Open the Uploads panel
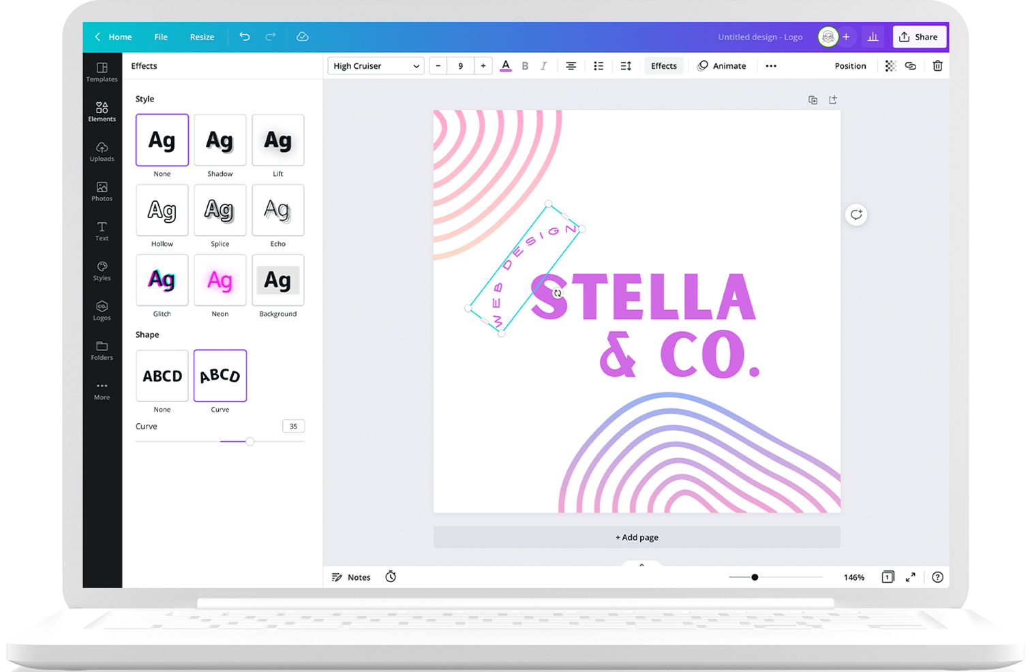1028x672 pixels. click(x=102, y=151)
